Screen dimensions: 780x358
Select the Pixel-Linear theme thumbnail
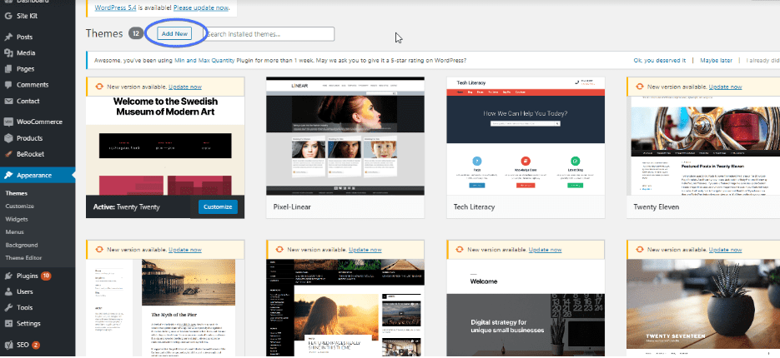point(345,136)
